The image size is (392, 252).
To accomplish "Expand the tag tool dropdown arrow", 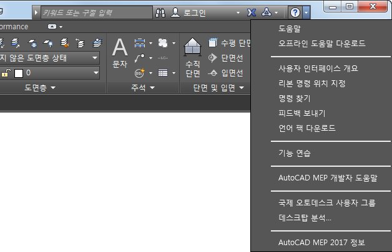I will [151, 73].
